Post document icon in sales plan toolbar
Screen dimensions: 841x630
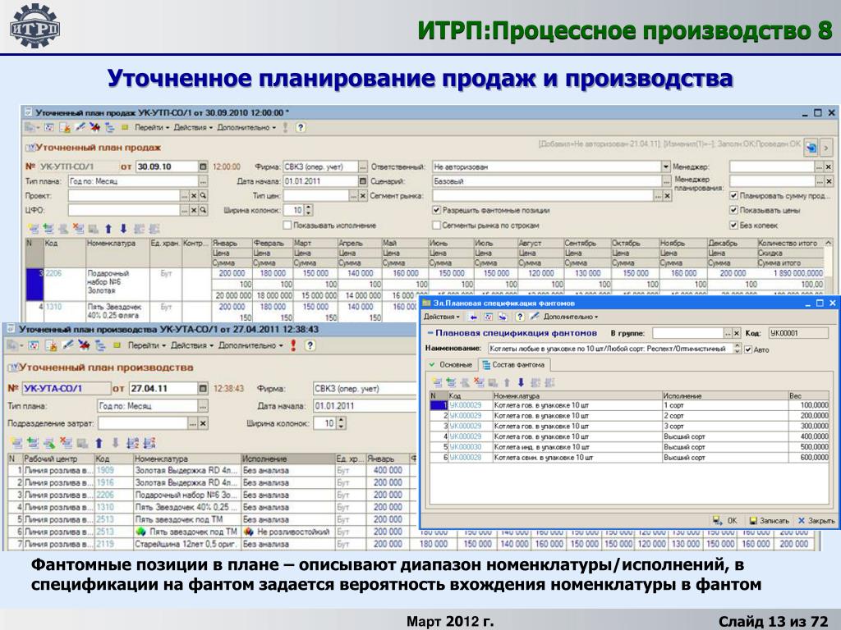click(x=65, y=127)
